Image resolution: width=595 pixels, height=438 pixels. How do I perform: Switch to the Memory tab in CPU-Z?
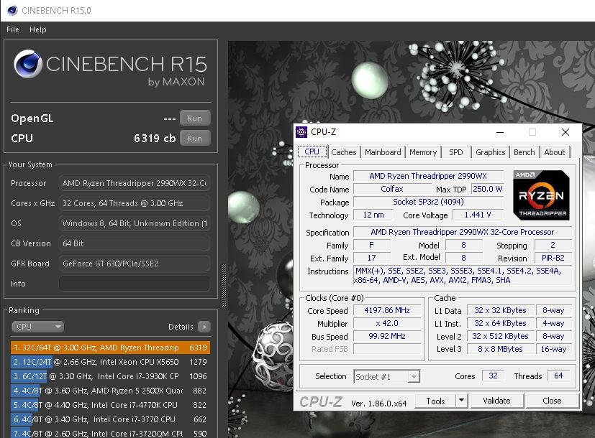point(423,152)
